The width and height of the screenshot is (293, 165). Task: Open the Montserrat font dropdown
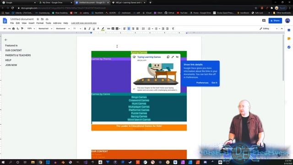[63, 28]
